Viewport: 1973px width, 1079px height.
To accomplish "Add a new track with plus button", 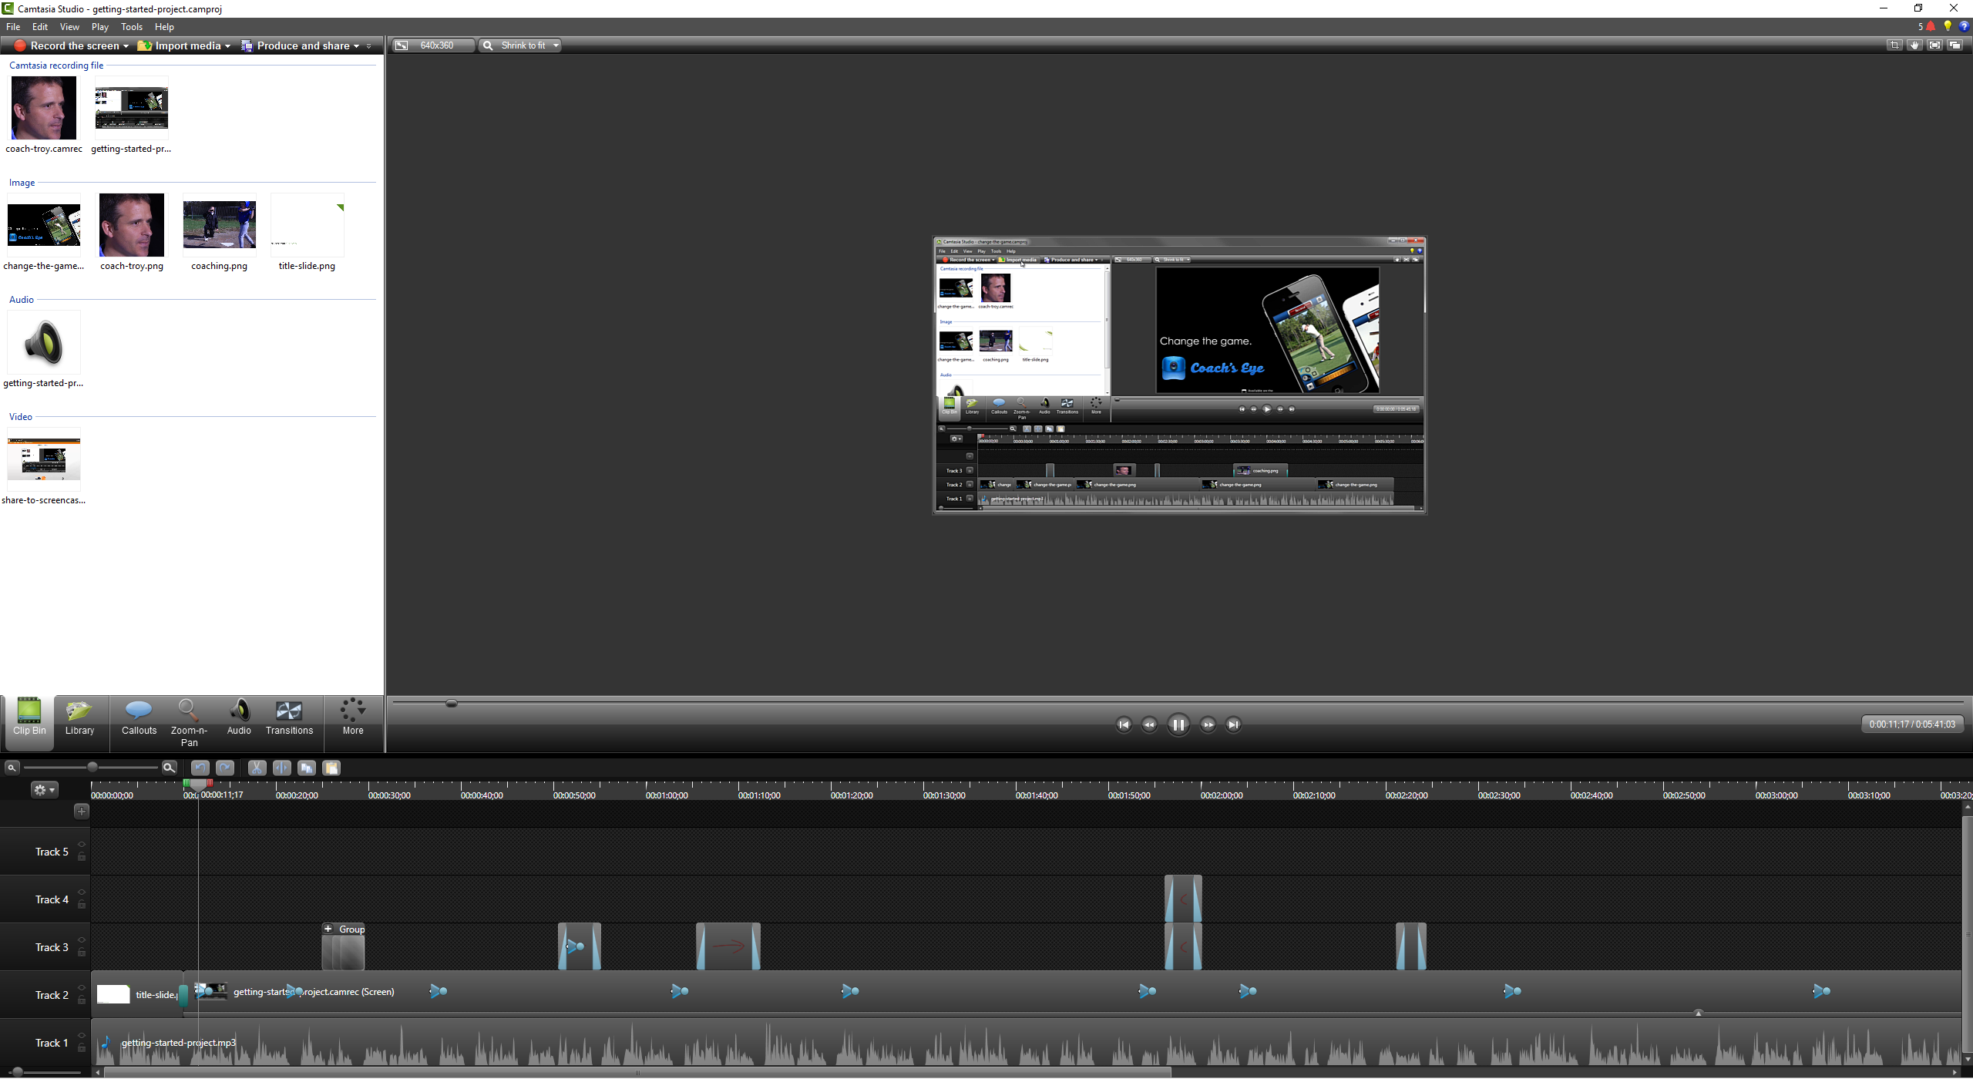I will (x=82, y=811).
